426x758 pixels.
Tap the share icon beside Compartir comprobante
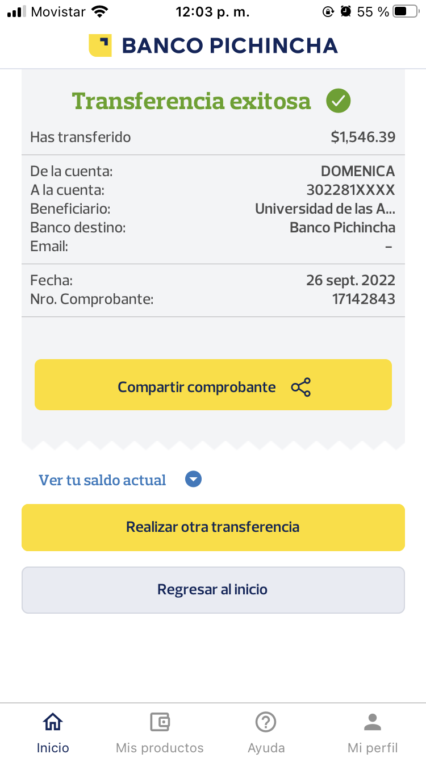click(300, 387)
